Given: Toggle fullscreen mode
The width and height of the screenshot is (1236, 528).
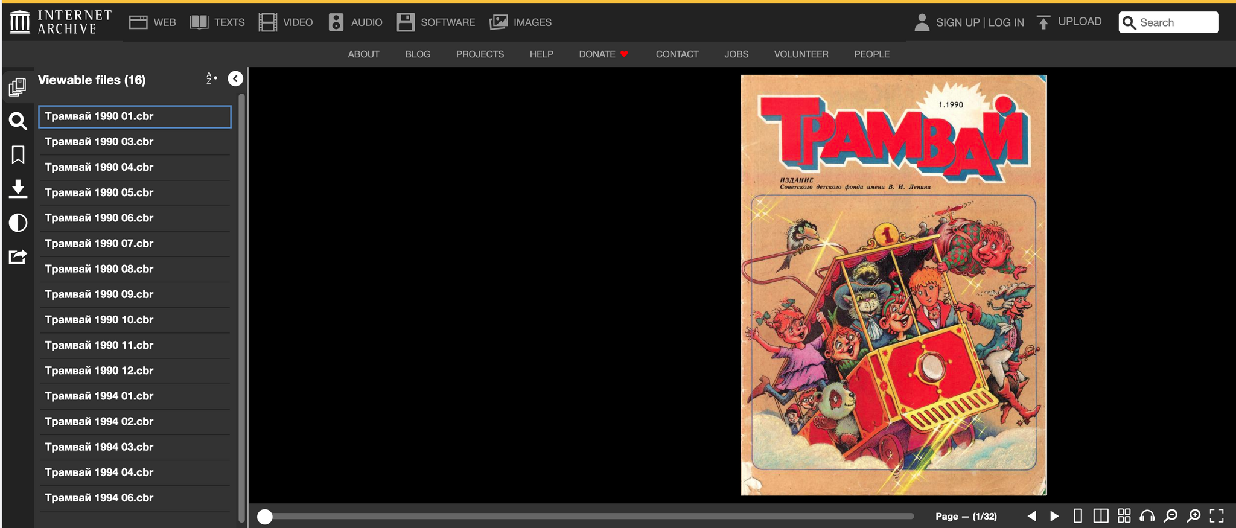Looking at the screenshot, I should coord(1217,516).
